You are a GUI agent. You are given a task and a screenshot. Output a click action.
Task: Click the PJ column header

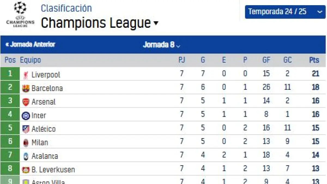coord(182,60)
